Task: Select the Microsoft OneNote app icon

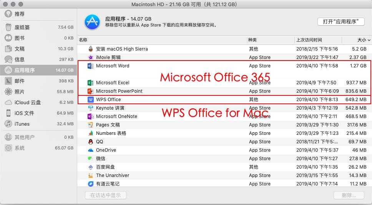Action: tap(90, 116)
